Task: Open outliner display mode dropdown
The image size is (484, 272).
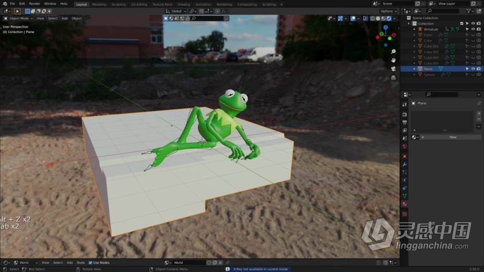Action: [x=416, y=11]
